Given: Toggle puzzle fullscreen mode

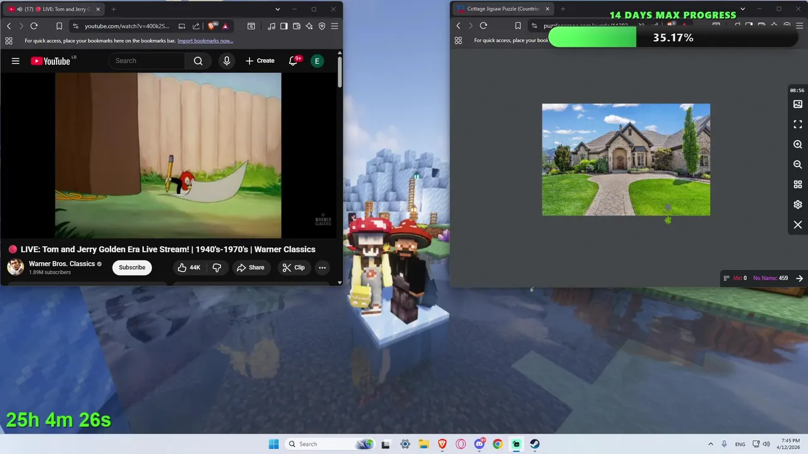Looking at the screenshot, I should coord(798,124).
